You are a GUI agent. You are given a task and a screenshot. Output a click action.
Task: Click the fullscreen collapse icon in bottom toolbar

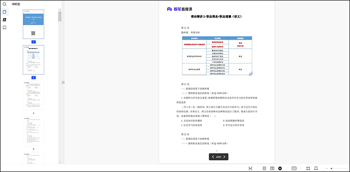[251, 168]
